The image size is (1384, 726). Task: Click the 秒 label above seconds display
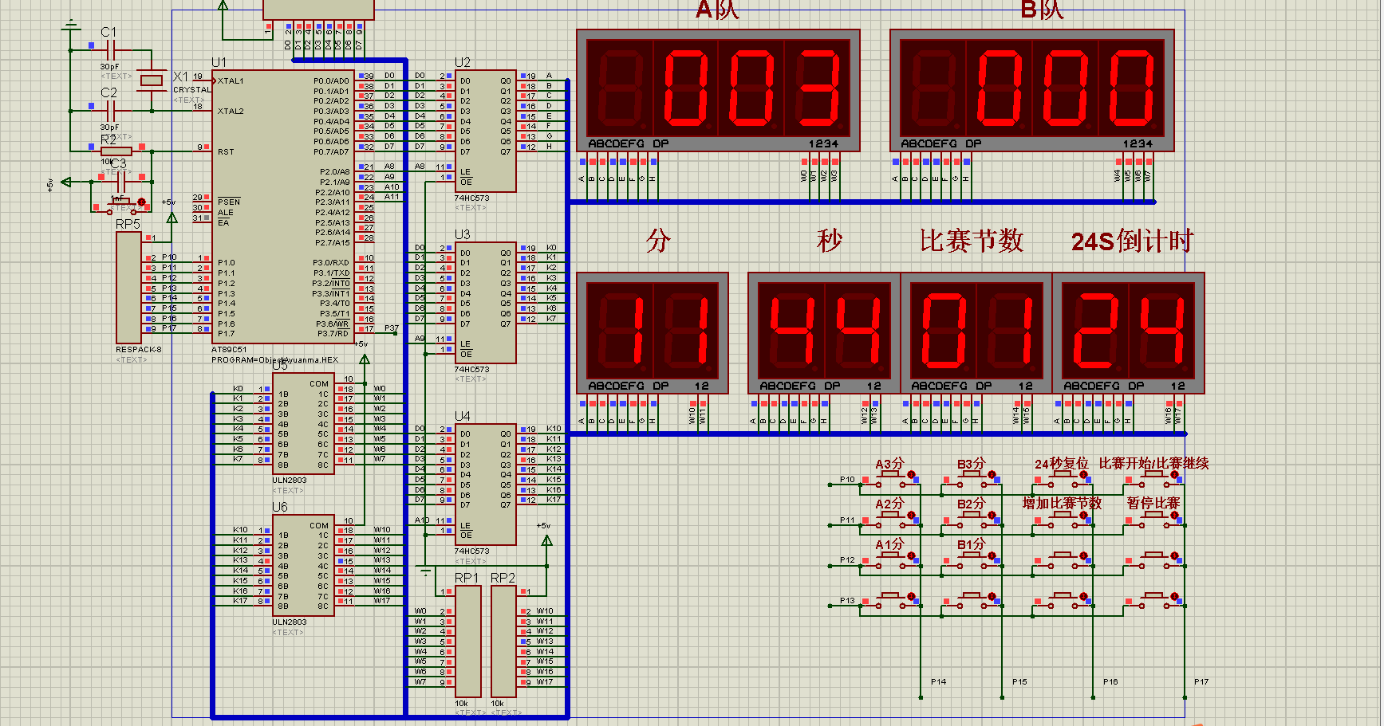coord(830,241)
